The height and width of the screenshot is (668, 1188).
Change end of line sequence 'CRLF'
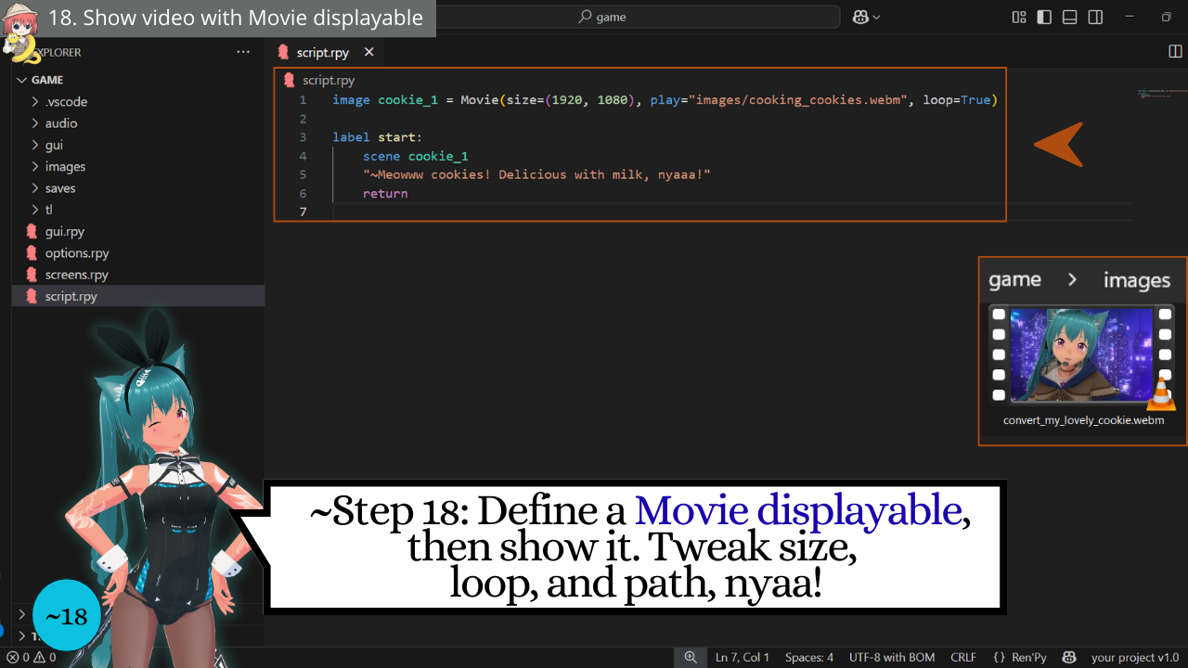coord(963,657)
